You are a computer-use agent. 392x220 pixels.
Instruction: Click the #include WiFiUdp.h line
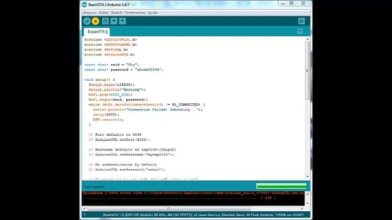click(106, 50)
